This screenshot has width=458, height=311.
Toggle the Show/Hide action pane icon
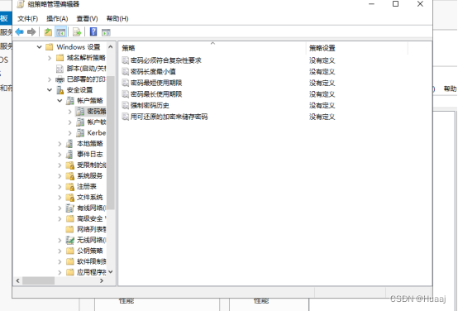106,32
